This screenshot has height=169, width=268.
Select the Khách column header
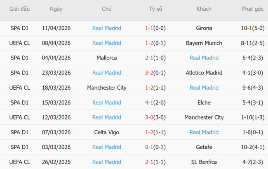[204, 9]
